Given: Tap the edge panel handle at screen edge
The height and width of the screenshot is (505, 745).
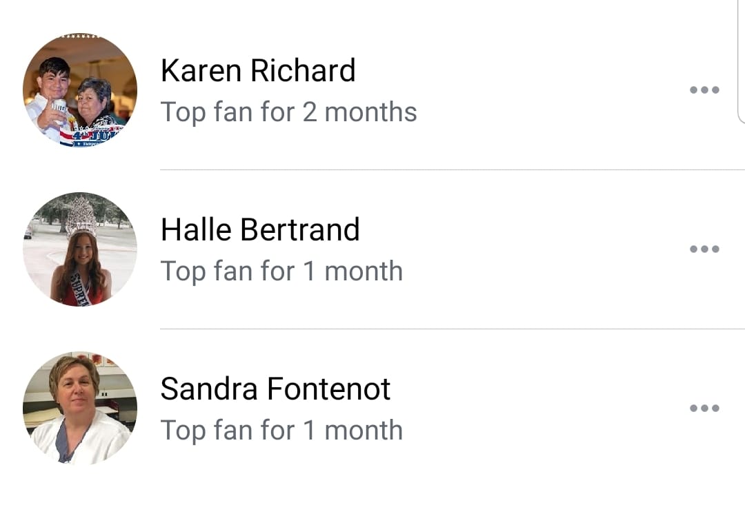Looking at the screenshot, I should point(741,62).
